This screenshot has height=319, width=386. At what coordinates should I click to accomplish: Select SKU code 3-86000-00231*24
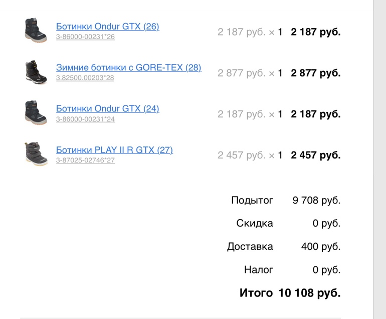[x=85, y=119]
